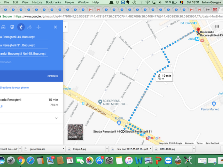Select the walking travel mode
Image resolution: width=223 pixels, height=167 pixels.
pos(21,27)
